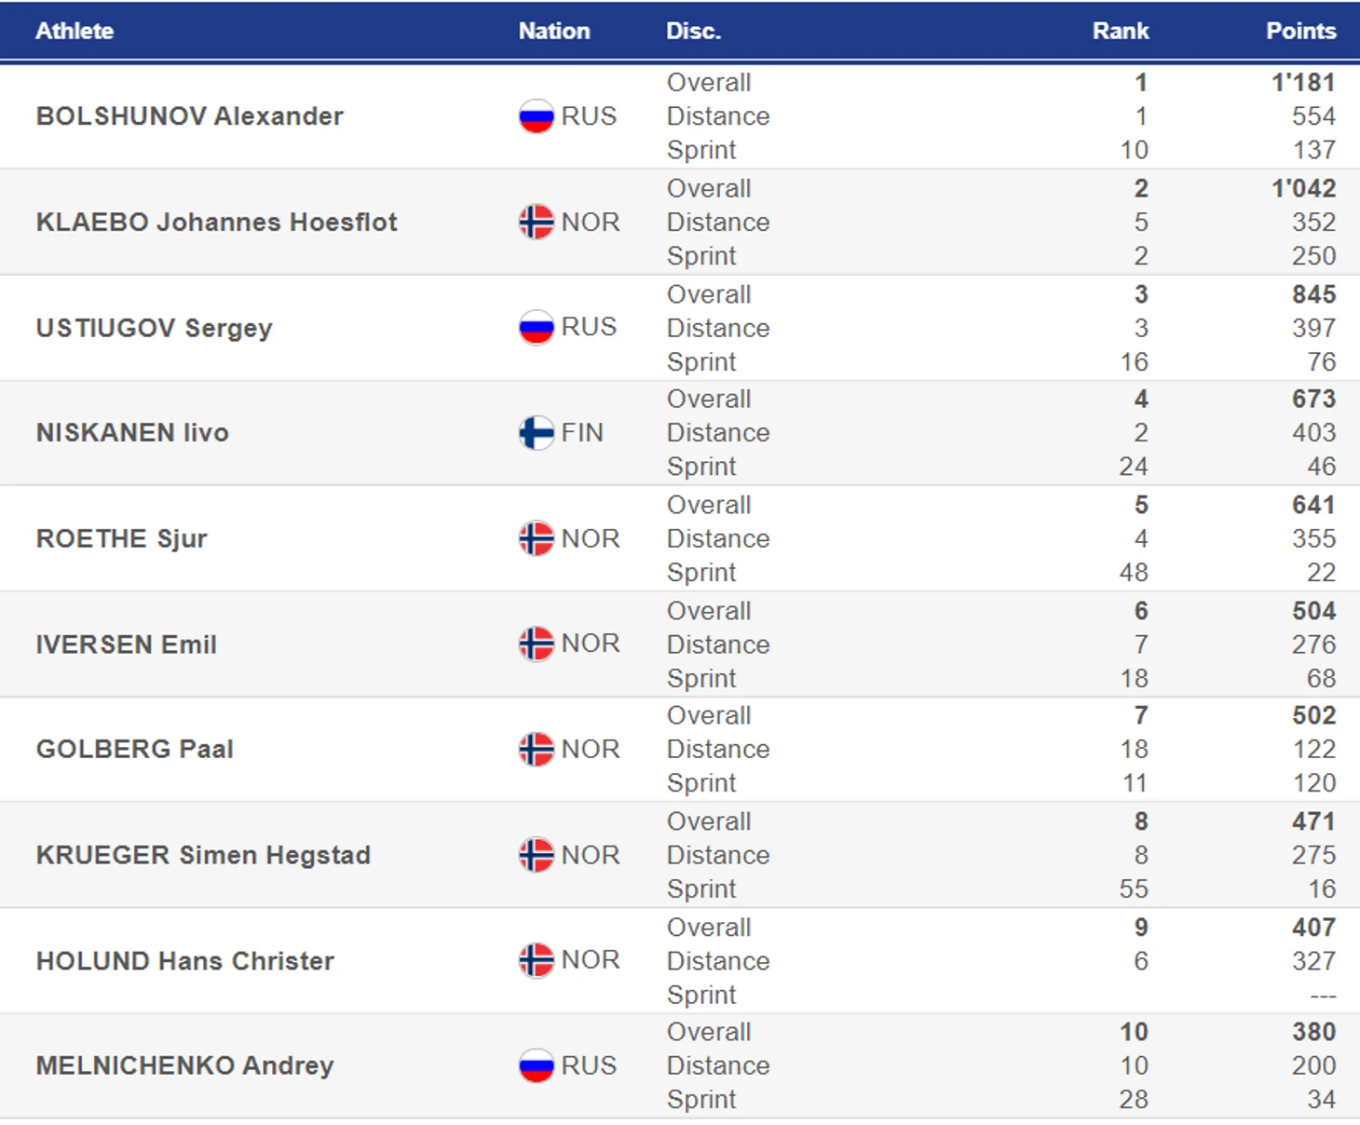Click the Russian flag next to MELNICHENKO Andrey
Image resolution: width=1360 pixels, height=1125 pixels.
coord(537,1065)
